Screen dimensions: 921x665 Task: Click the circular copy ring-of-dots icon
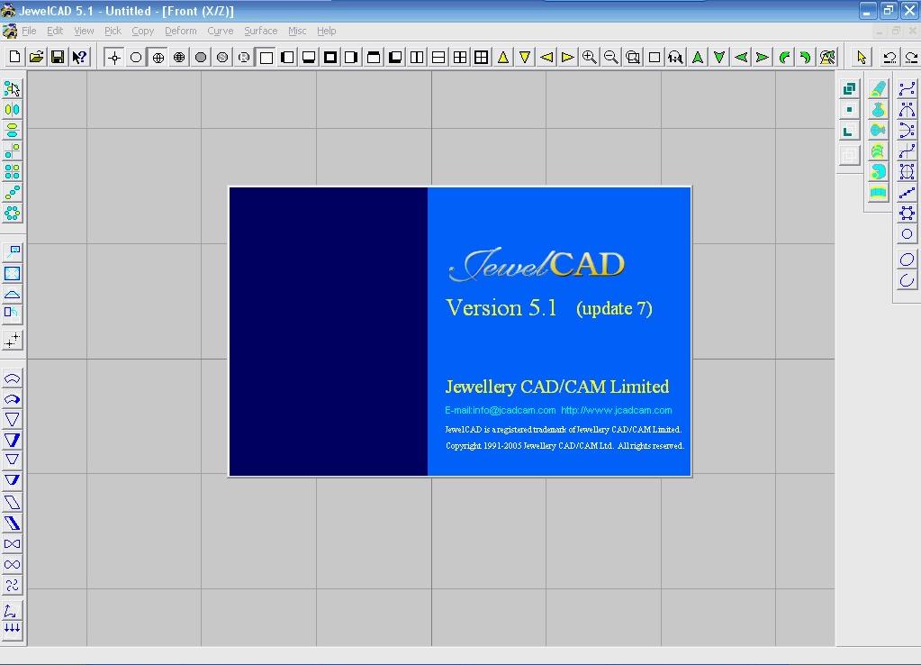click(12, 213)
